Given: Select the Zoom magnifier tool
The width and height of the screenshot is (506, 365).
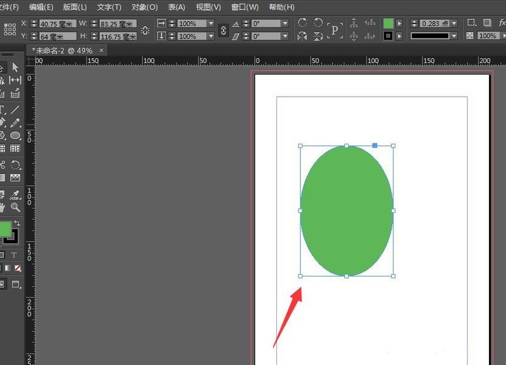Looking at the screenshot, I should [16, 207].
